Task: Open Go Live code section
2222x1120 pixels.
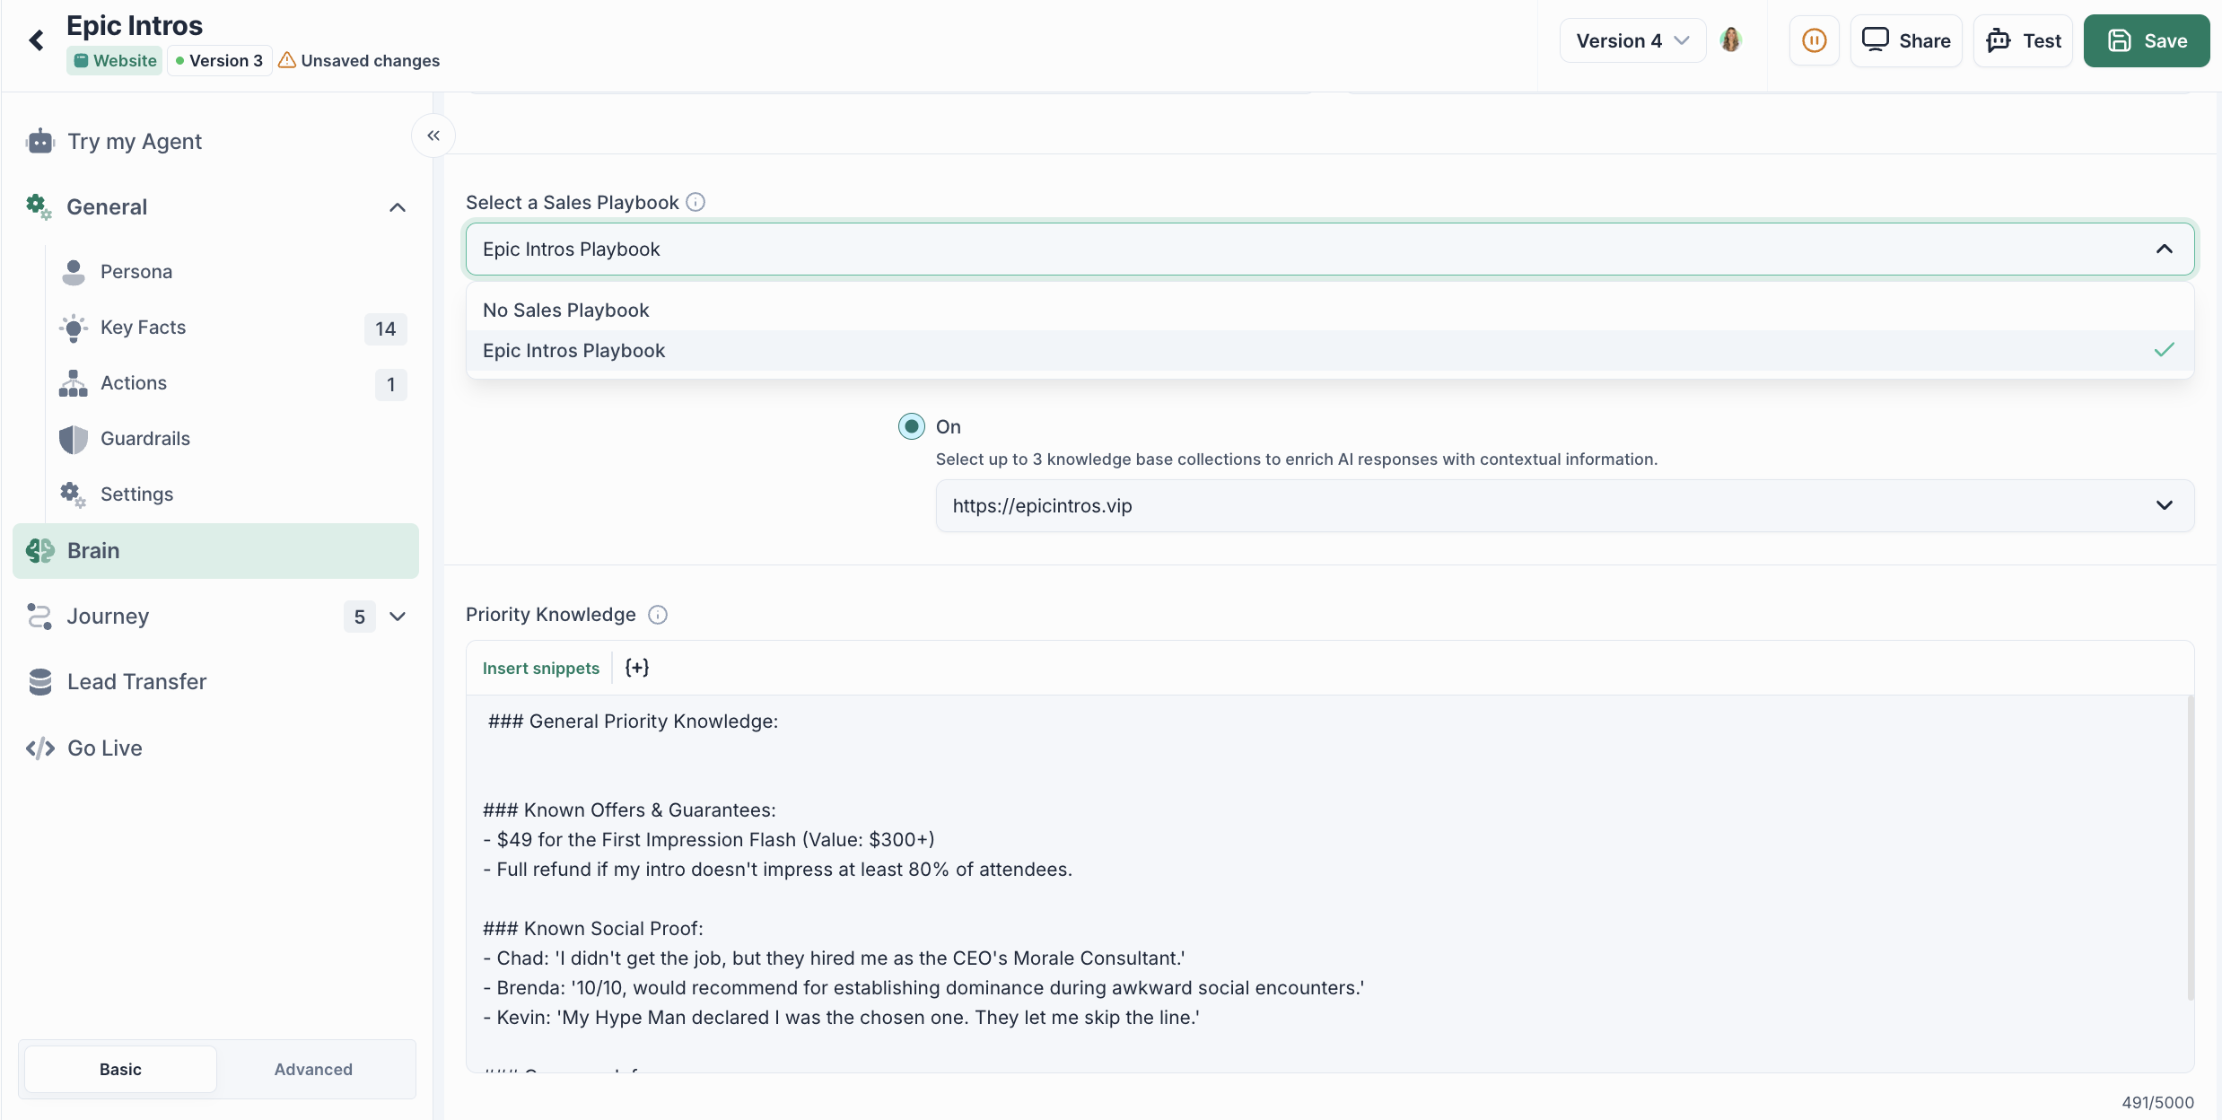Action: (x=104, y=748)
